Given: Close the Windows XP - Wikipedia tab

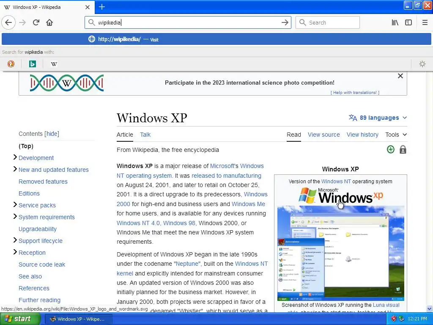Looking at the screenshot, I should click(x=88, y=7).
